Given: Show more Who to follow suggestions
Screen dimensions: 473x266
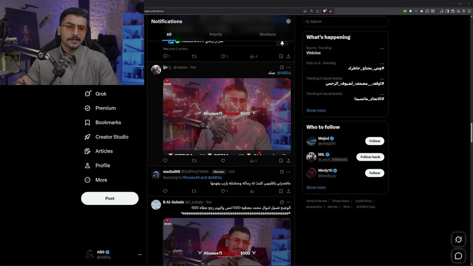Looking at the screenshot, I should pos(316,188).
